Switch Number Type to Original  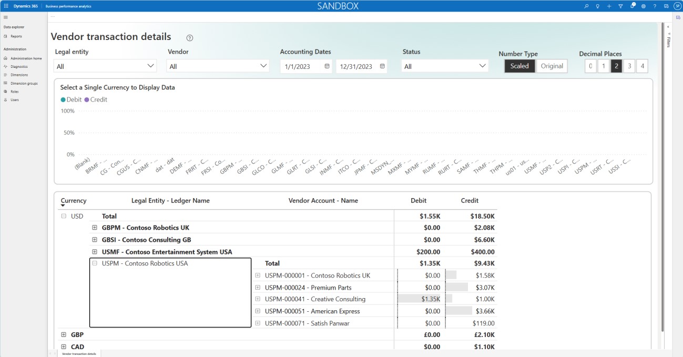pos(552,66)
